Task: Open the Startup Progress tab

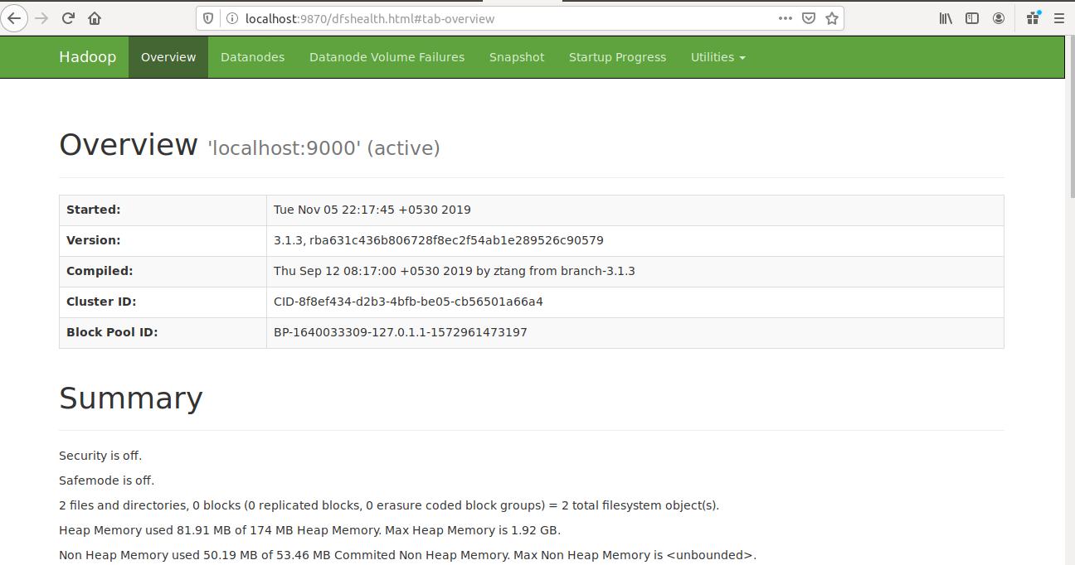Action: click(x=617, y=57)
